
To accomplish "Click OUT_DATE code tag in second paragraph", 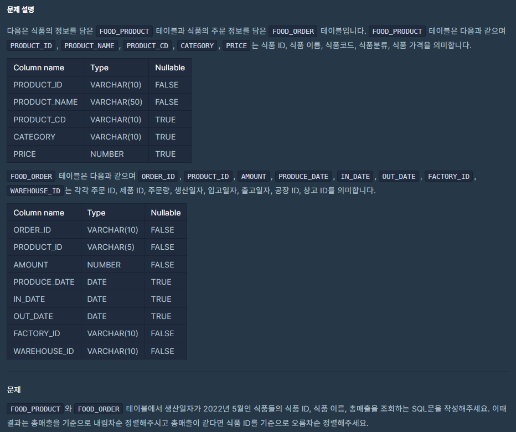I will (x=399, y=177).
